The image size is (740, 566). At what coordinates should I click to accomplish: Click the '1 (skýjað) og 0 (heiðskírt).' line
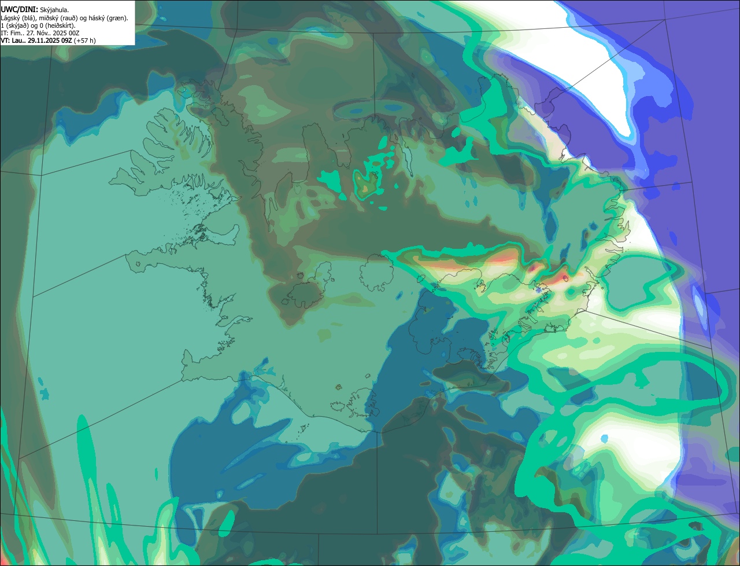click(x=38, y=25)
